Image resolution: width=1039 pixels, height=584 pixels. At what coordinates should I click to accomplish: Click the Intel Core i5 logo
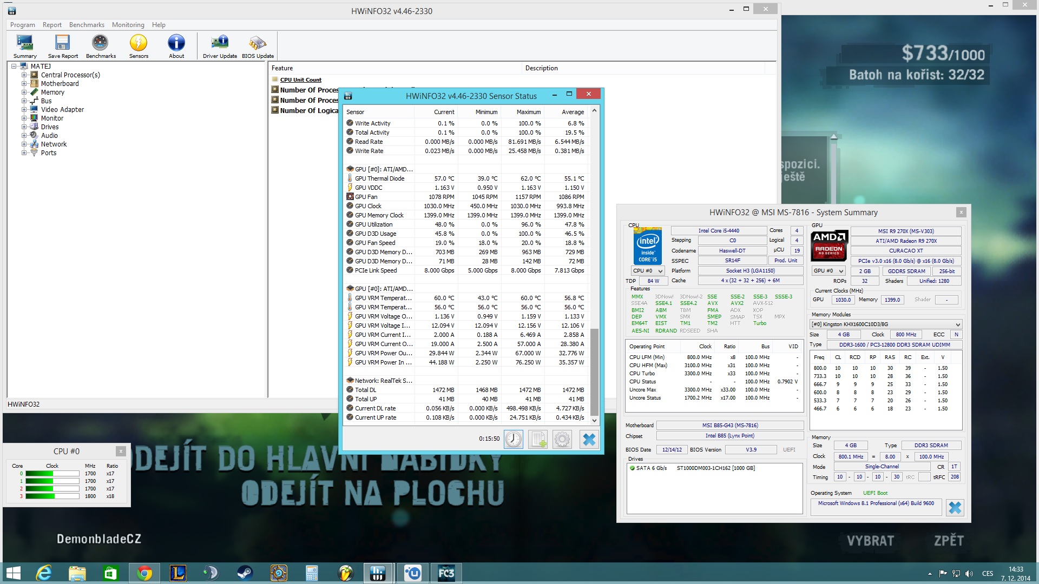[x=648, y=246]
